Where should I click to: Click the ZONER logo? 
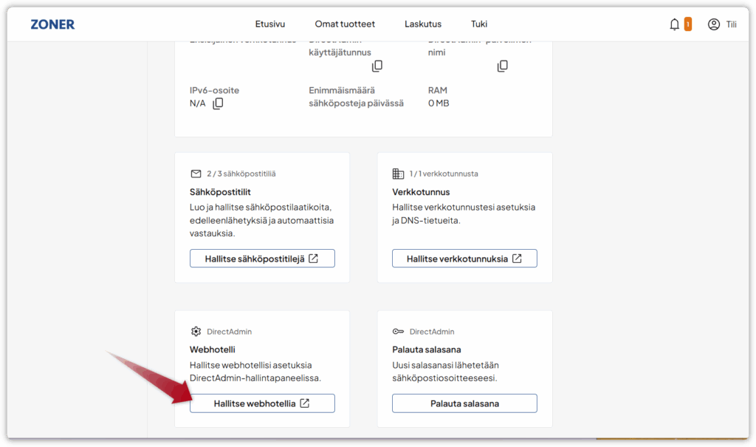click(x=52, y=24)
